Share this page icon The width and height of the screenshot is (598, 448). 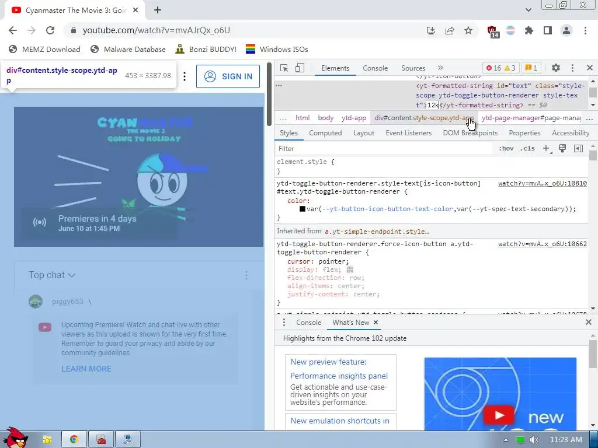coord(450,30)
